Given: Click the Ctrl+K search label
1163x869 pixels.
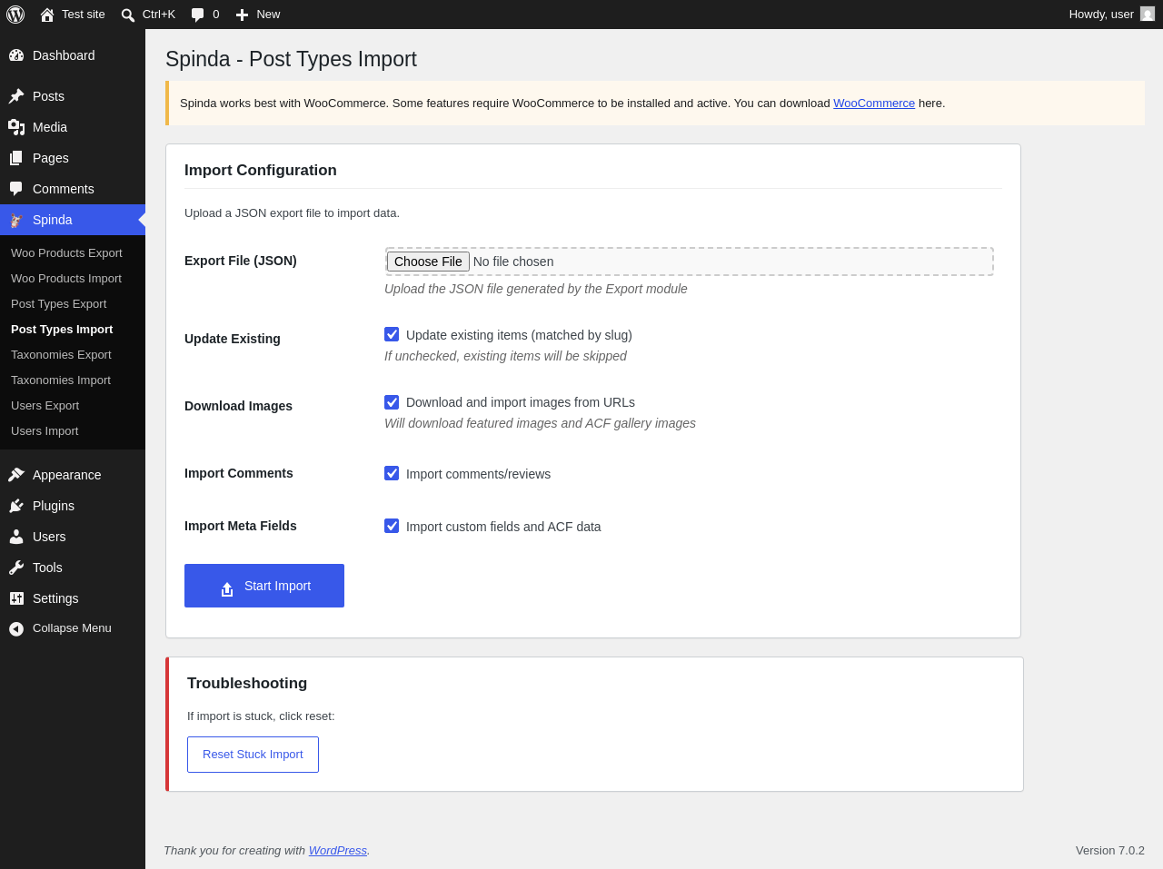Looking at the screenshot, I should coord(159,15).
